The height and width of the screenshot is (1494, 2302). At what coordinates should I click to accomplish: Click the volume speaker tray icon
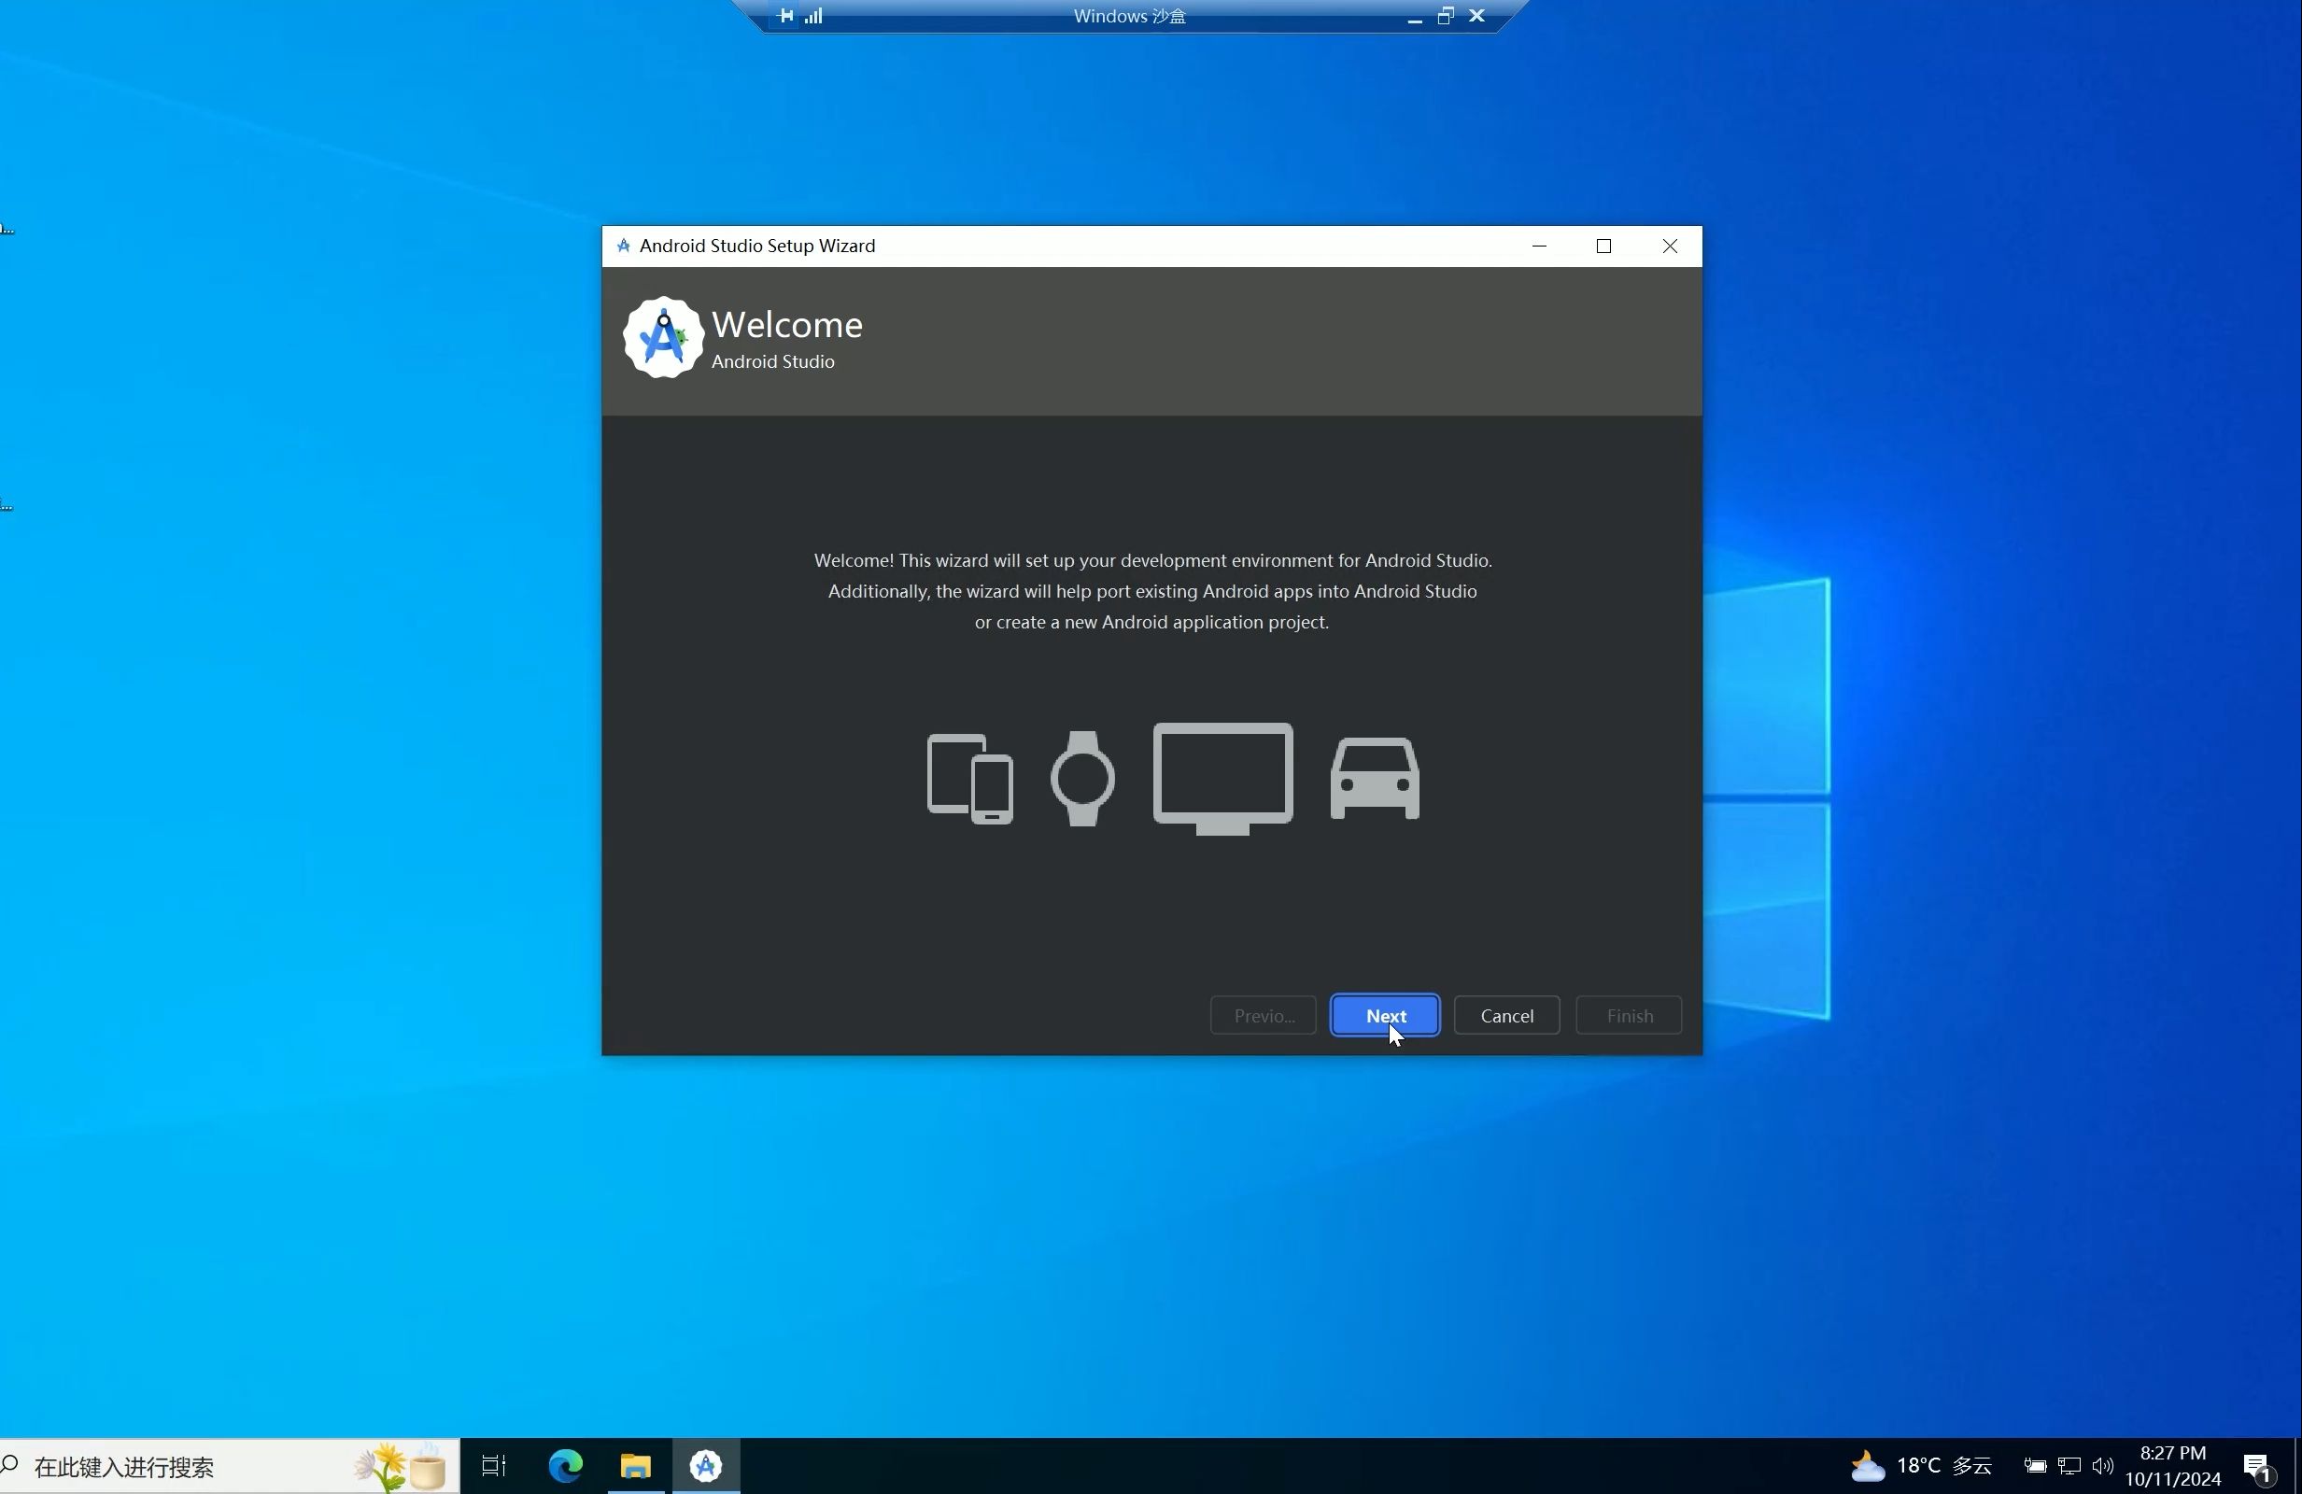2102,1466
